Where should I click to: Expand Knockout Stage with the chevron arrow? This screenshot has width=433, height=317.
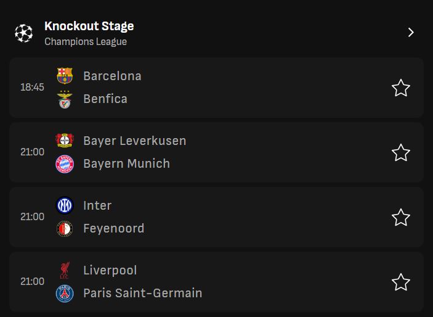click(x=411, y=33)
